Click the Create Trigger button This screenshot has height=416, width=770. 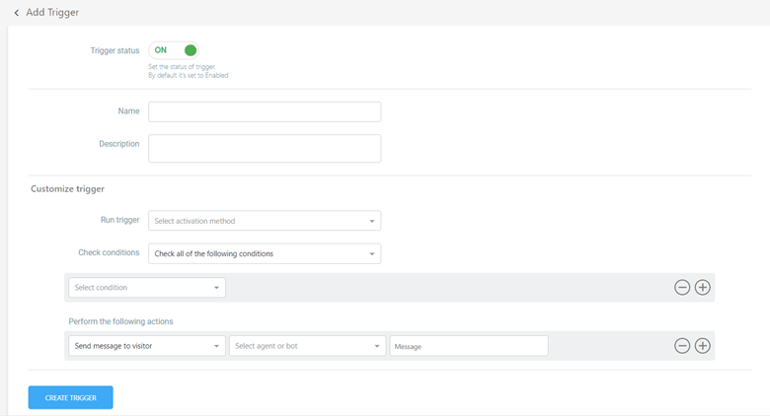pyautogui.click(x=71, y=397)
